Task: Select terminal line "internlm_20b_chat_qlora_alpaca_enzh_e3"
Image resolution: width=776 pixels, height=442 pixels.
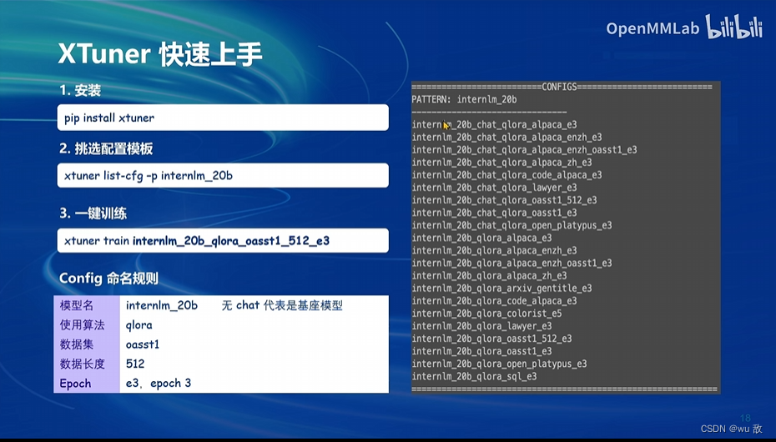Action: pos(506,137)
